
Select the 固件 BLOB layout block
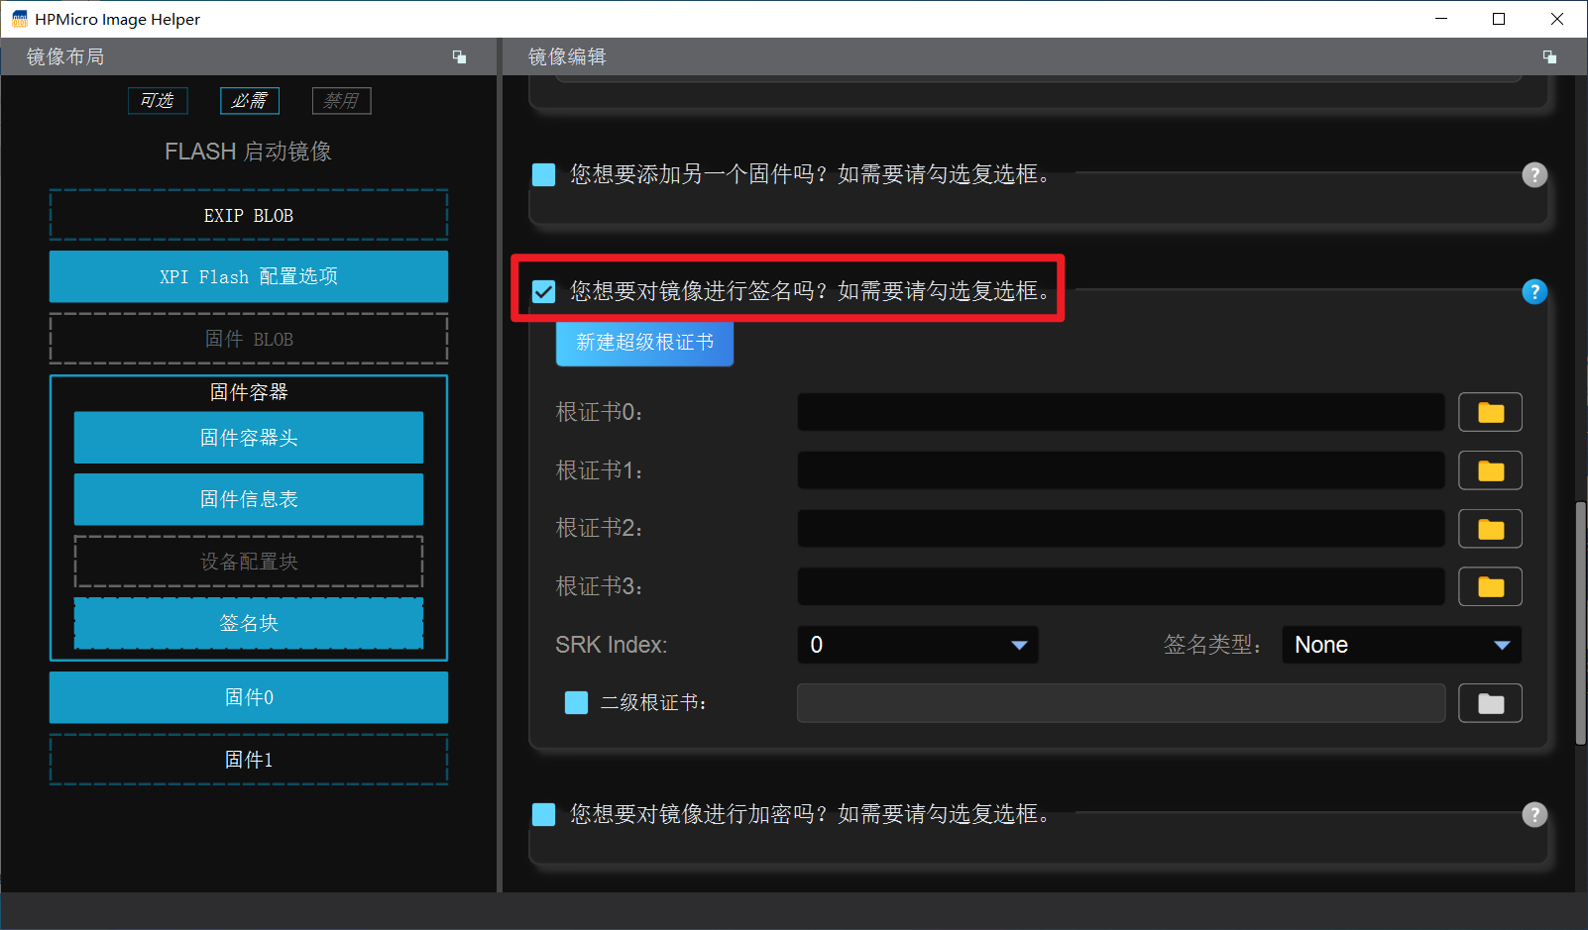point(249,339)
